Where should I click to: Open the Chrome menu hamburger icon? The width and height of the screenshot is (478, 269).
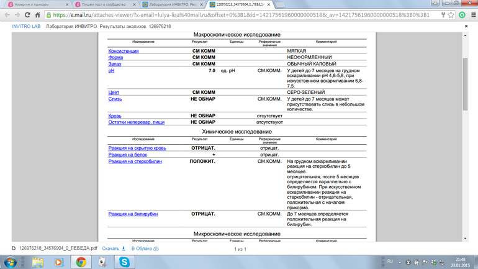pos(472,15)
